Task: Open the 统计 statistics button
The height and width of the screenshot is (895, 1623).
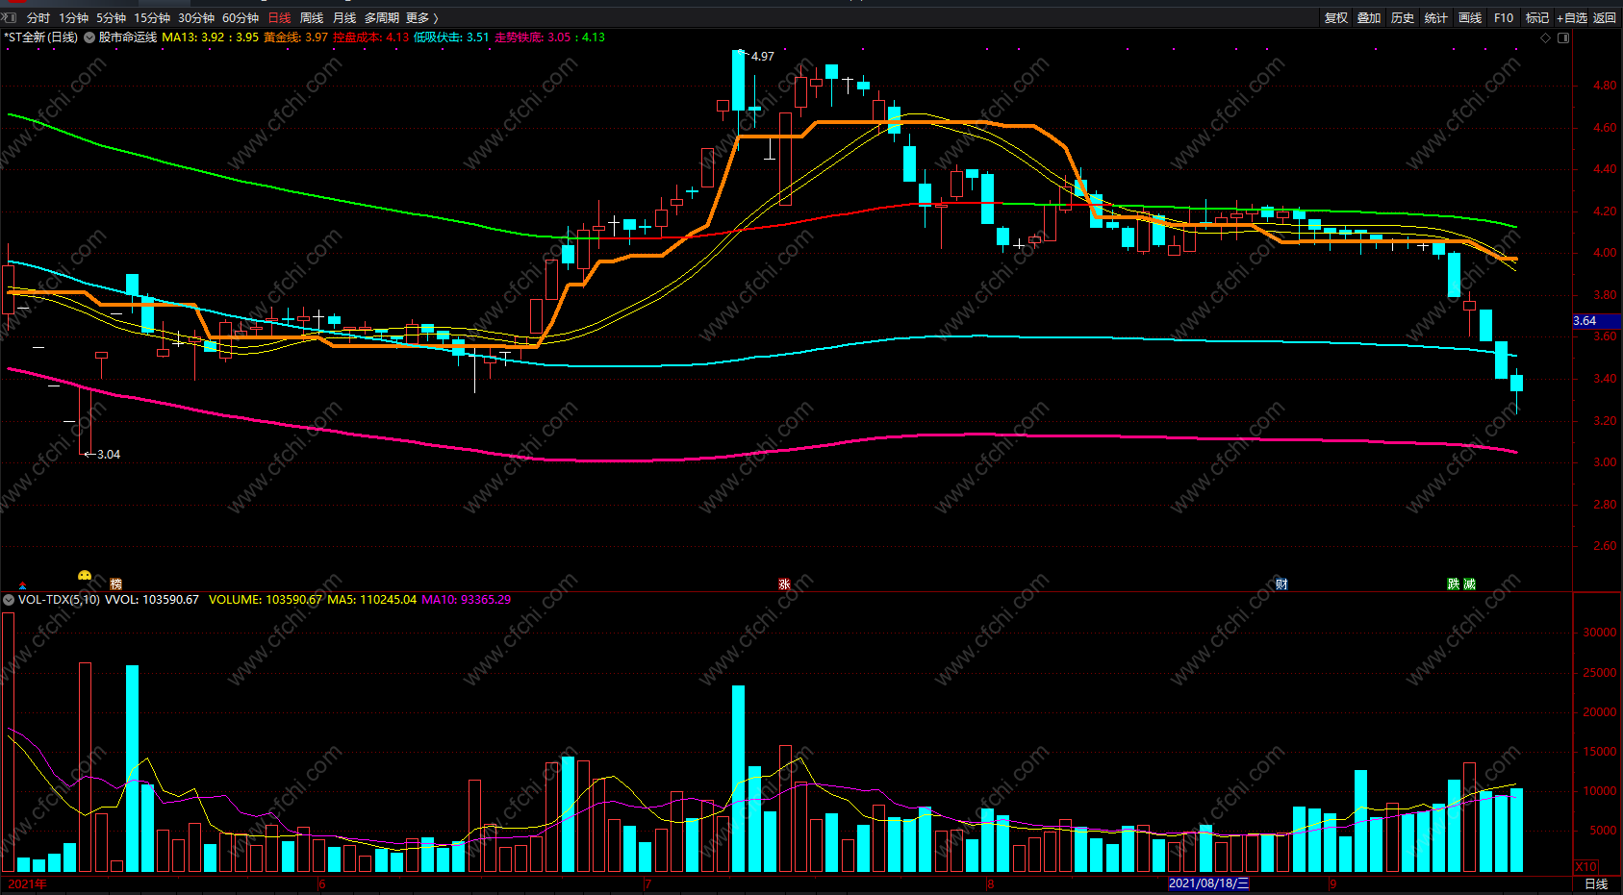Action: tap(1436, 18)
